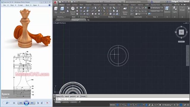This screenshot has height=107, width=190.
Task: Click the Undo arrow in quick access toolbar
Action: (75, 2)
